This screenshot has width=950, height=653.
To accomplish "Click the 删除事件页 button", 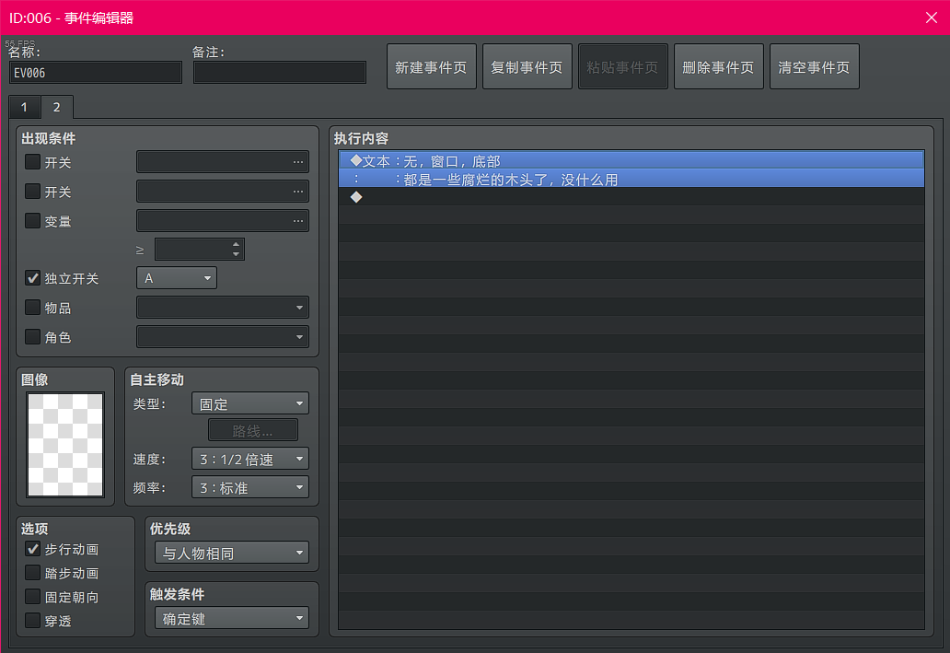I will tap(719, 66).
